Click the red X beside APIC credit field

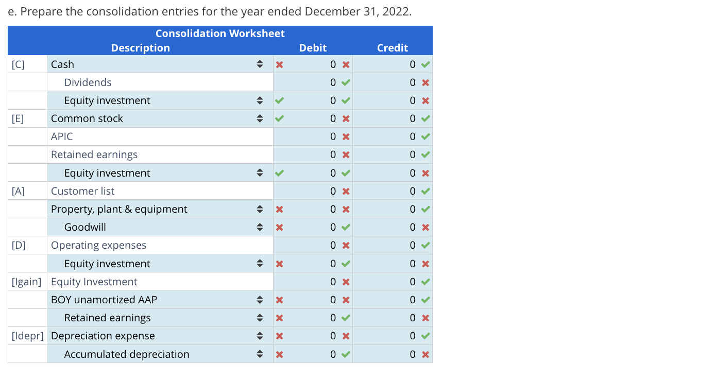click(x=424, y=136)
